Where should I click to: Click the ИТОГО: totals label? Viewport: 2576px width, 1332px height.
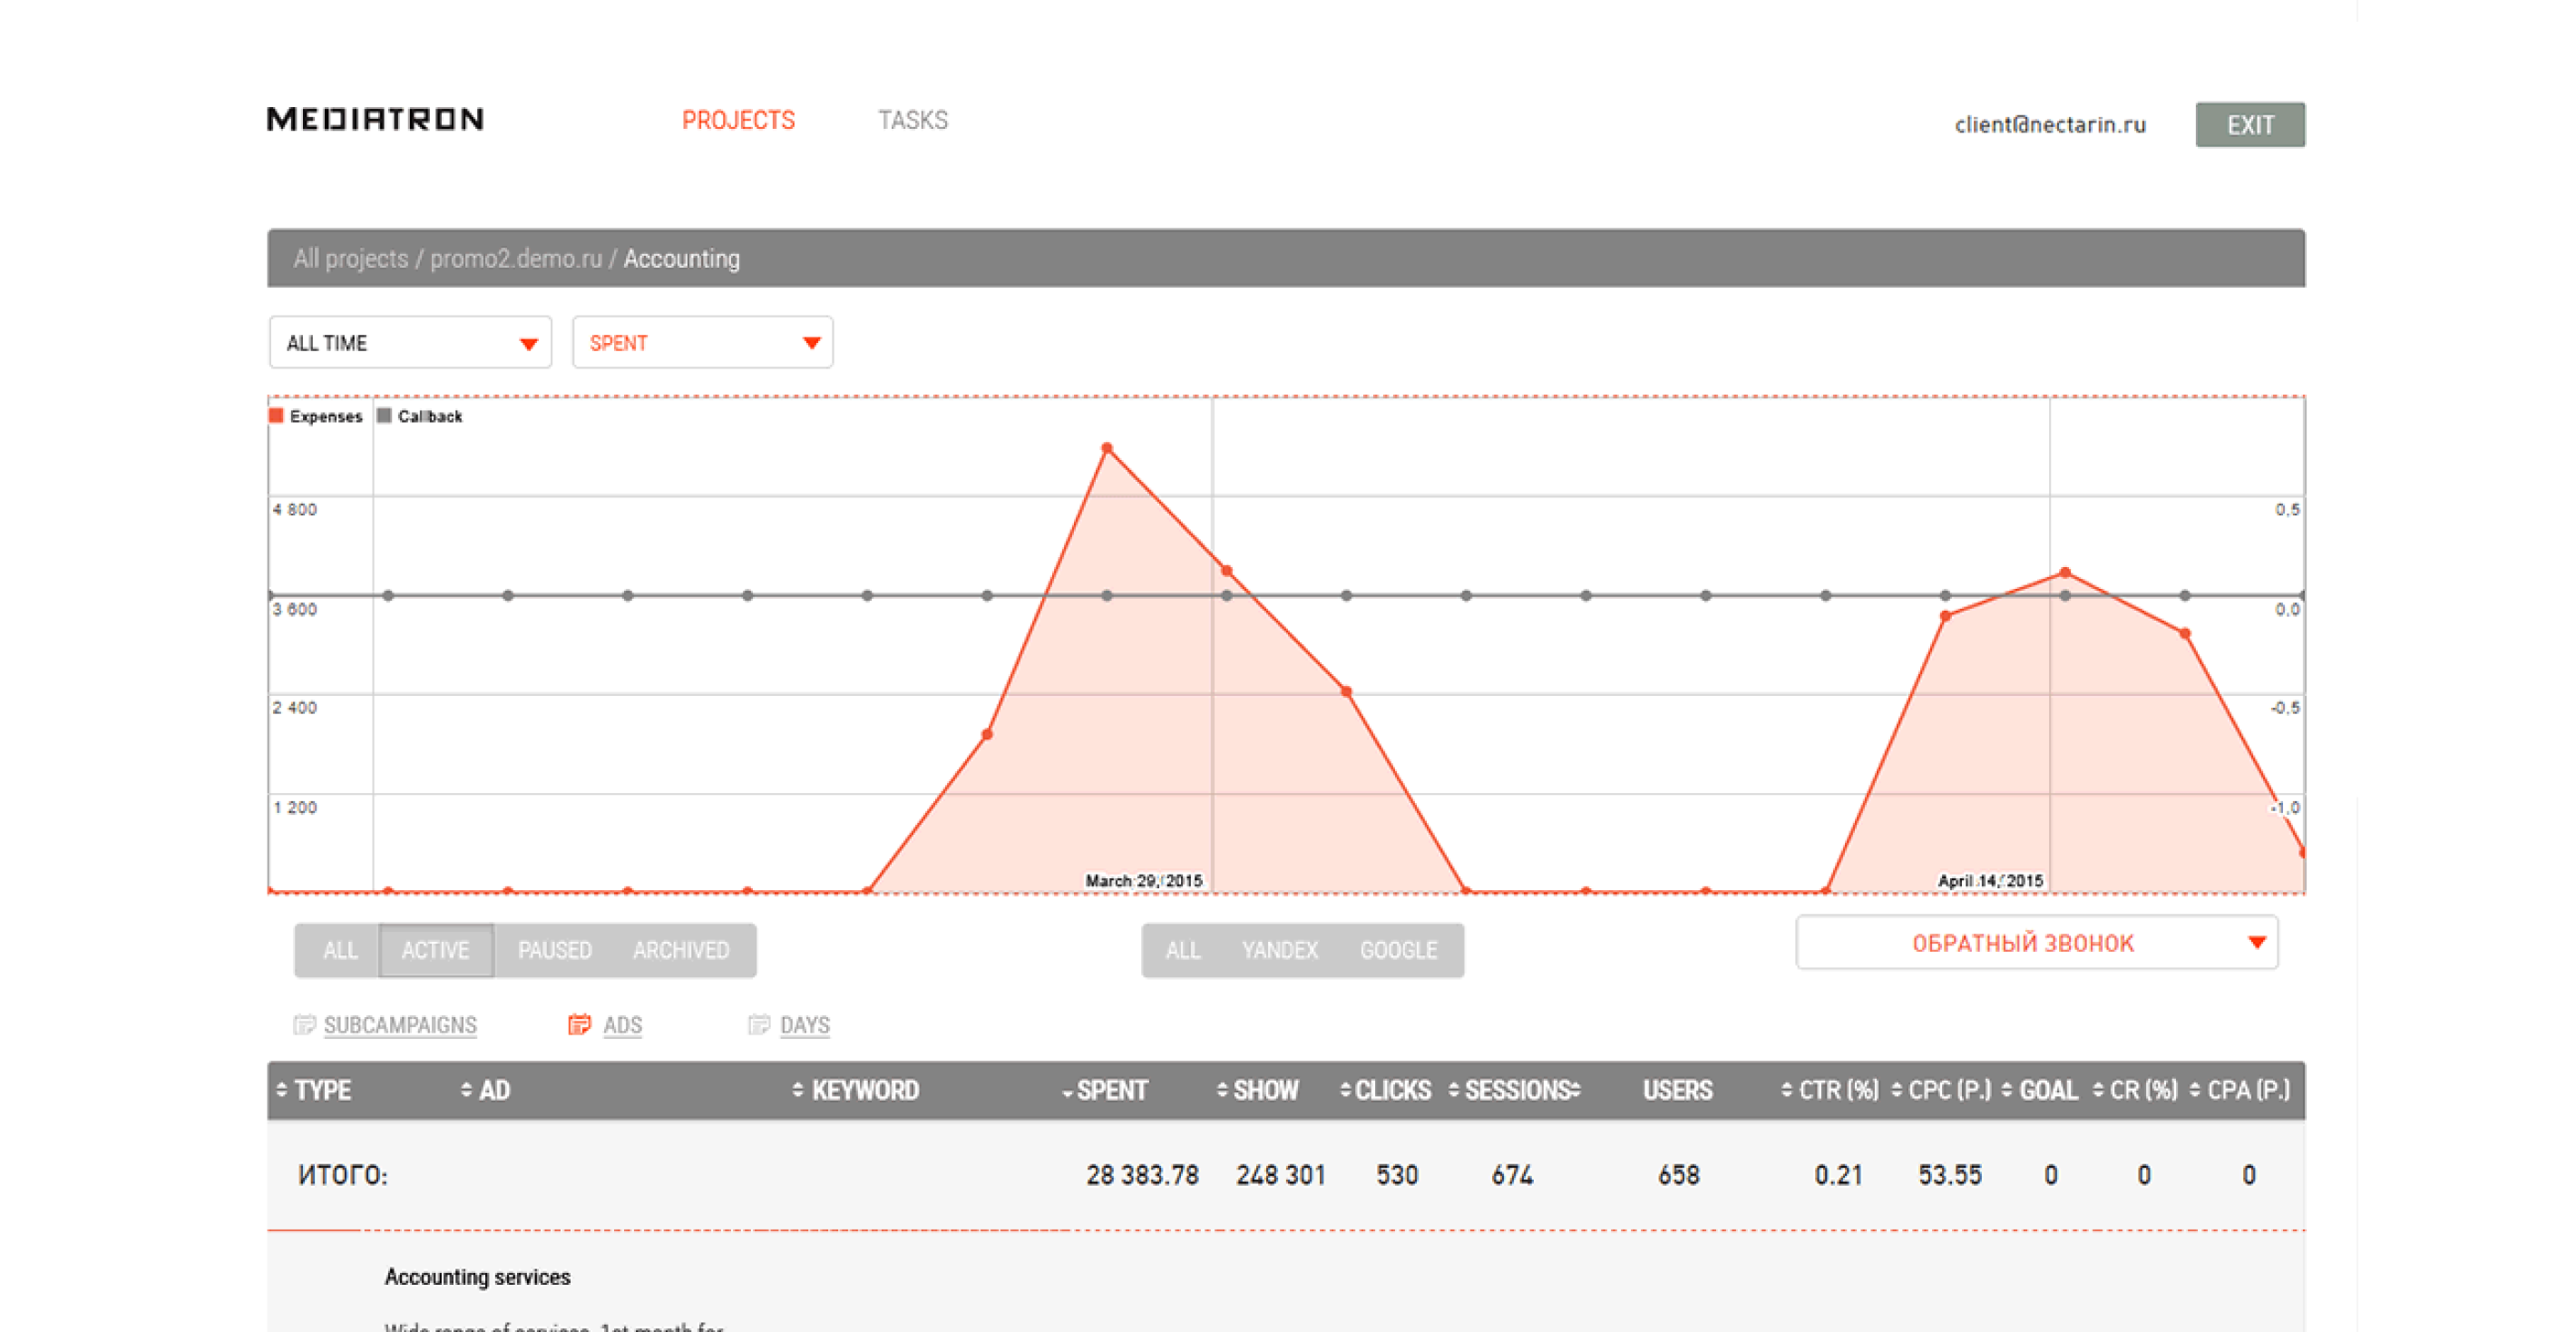coord(342,1176)
